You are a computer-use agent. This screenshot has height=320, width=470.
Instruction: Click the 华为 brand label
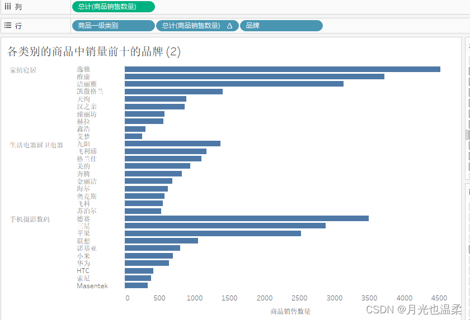point(83,263)
